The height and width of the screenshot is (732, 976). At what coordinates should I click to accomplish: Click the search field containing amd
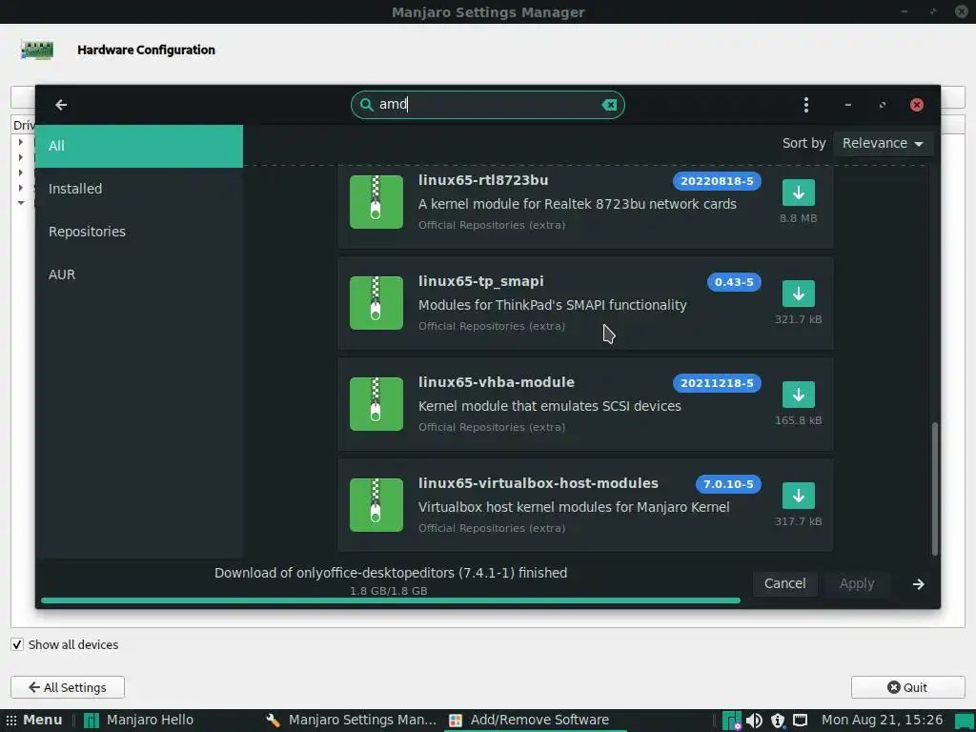pos(487,105)
